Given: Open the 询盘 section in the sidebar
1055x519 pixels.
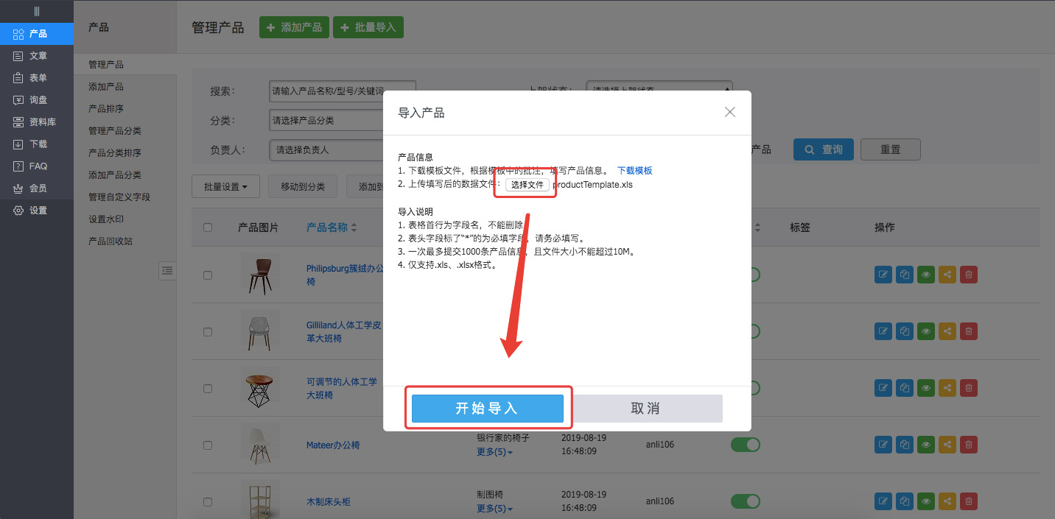Looking at the screenshot, I should 38,100.
